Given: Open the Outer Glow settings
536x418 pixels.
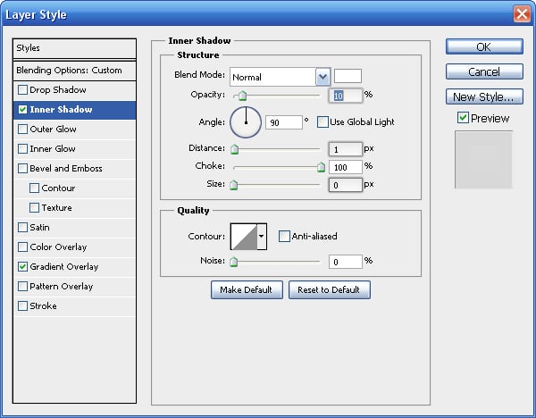Looking at the screenshot, I should (x=53, y=130).
